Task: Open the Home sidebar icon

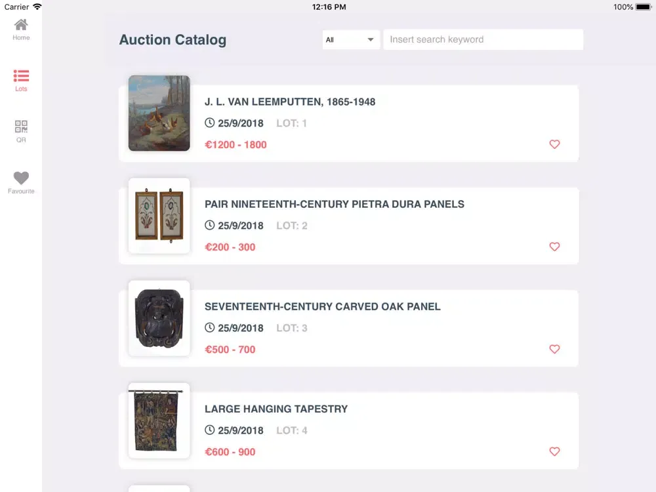Action: (21, 26)
